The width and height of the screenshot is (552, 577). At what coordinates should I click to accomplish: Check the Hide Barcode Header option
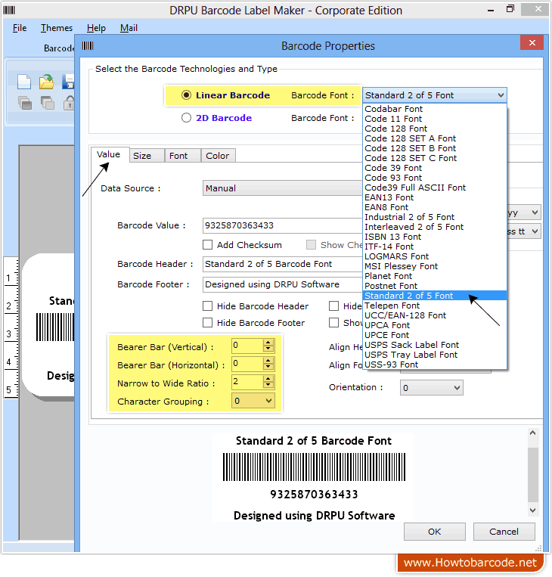coord(208,306)
